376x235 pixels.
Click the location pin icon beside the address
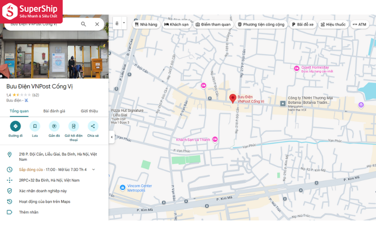[x=9, y=155]
